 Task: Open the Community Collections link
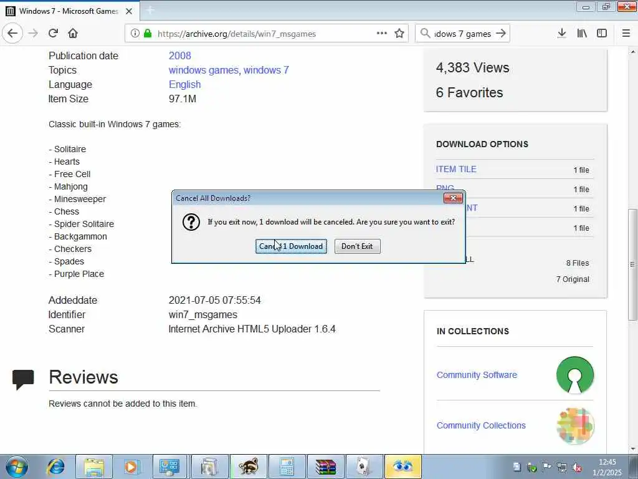click(x=481, y=425)
